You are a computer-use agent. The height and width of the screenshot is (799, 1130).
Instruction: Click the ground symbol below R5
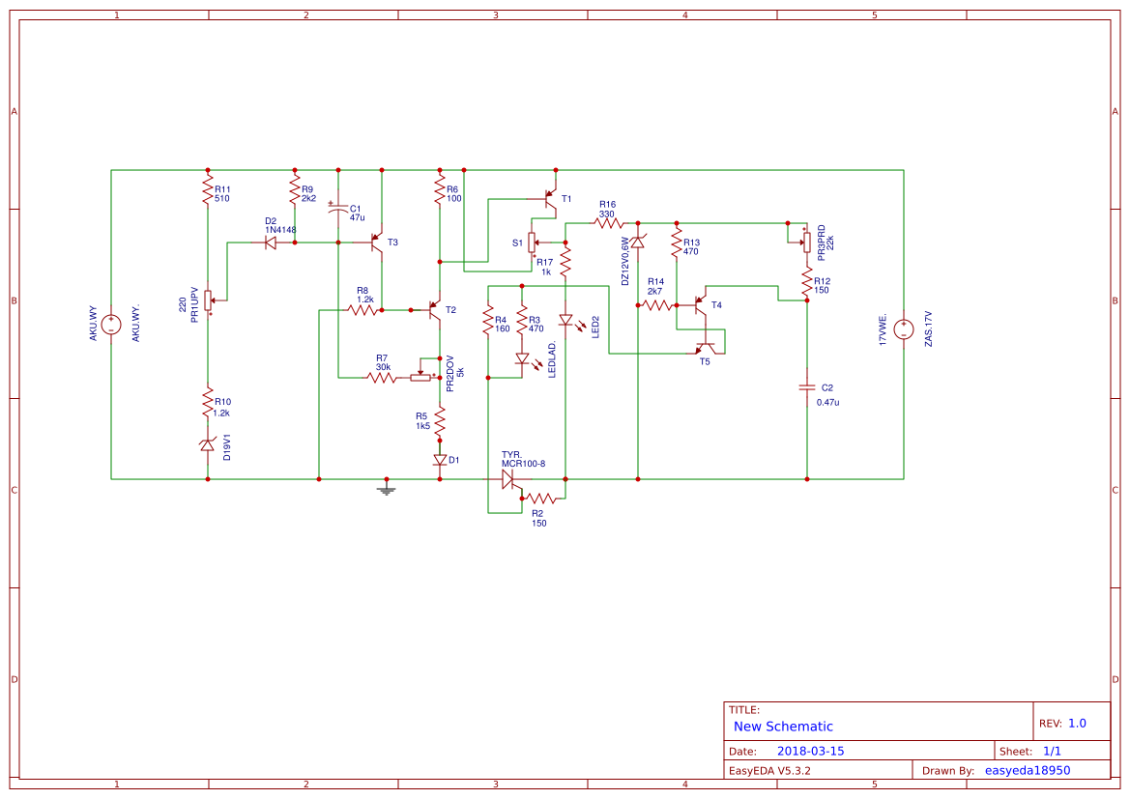(386, 489)
